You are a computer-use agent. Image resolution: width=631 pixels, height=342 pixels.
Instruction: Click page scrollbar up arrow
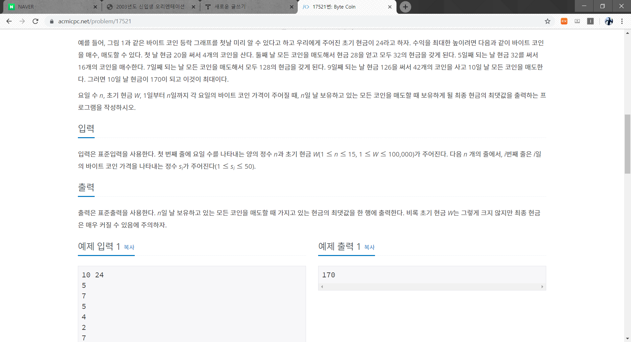click(x=628, y=33)
